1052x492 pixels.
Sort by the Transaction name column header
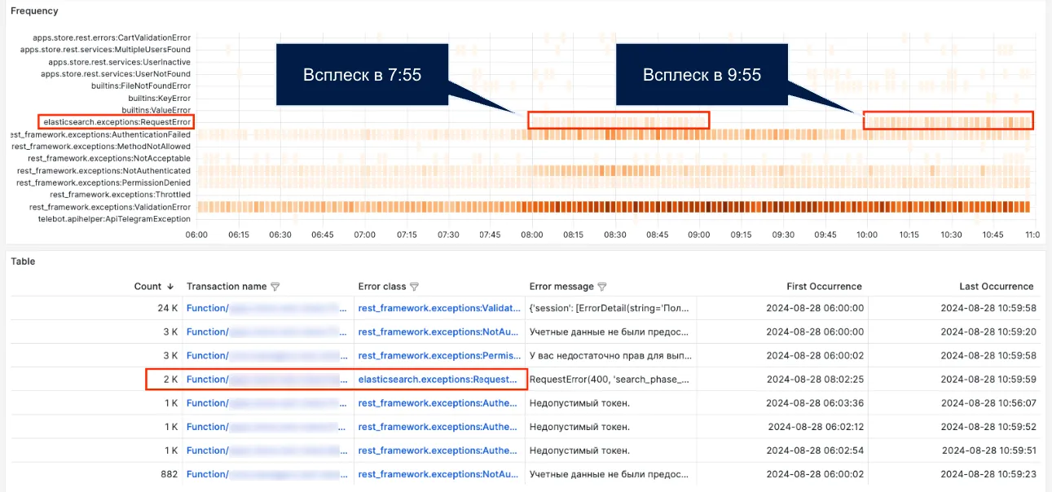(x=227, y=287)
